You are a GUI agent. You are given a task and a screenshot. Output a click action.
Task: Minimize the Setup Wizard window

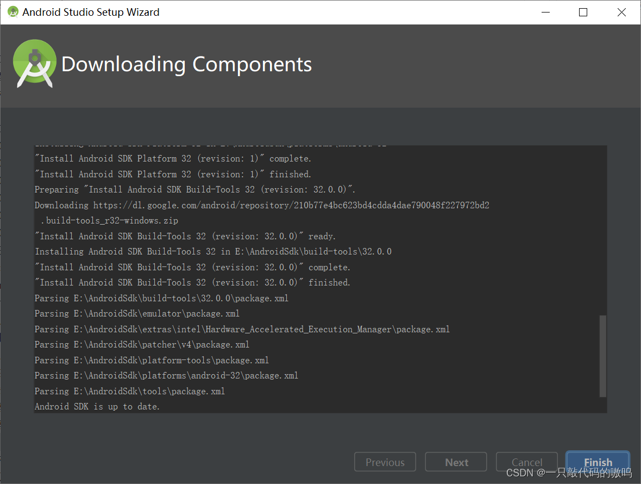point(545,13)
